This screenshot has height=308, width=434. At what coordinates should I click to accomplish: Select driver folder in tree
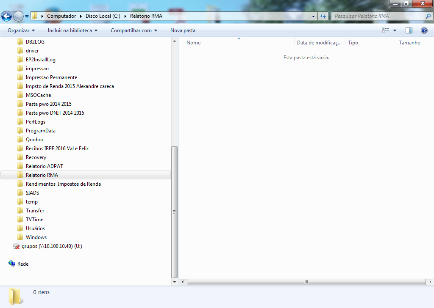click(32, 50)
